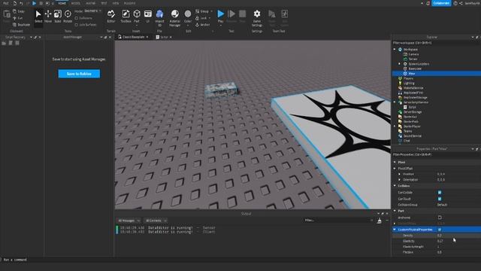Open the TEST ribbon tab
This screenshot has height=271, width=481.
click(x=104, y=3)
